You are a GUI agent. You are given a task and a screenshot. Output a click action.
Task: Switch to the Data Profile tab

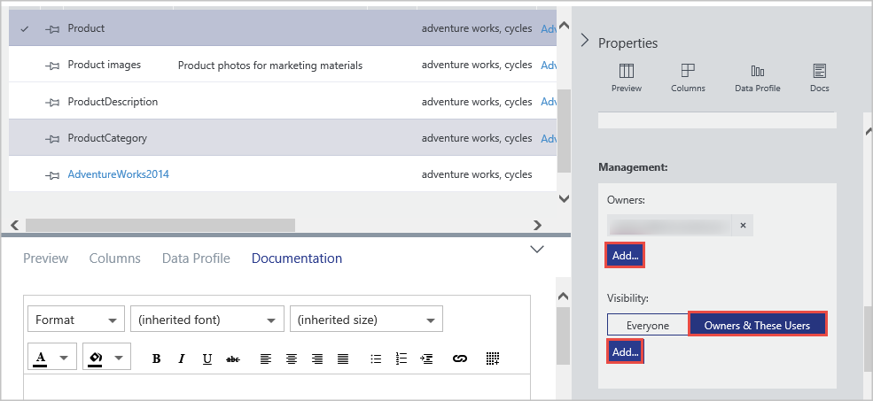196,258
